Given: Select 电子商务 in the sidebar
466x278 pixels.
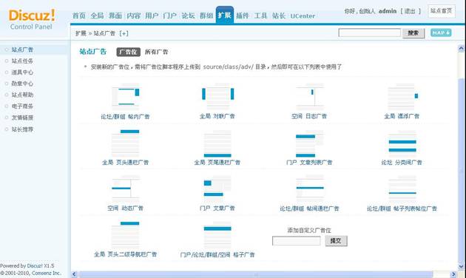Looking at the screenshot, I should (22, 106).
